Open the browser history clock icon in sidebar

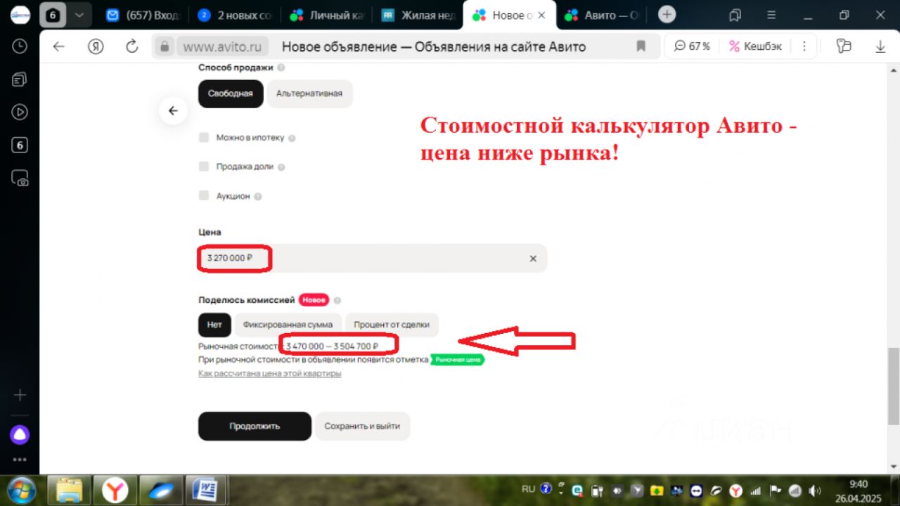[x=20, y=46]
